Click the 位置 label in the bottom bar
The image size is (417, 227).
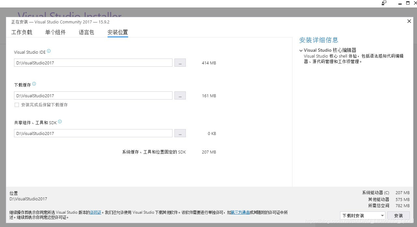14,193
